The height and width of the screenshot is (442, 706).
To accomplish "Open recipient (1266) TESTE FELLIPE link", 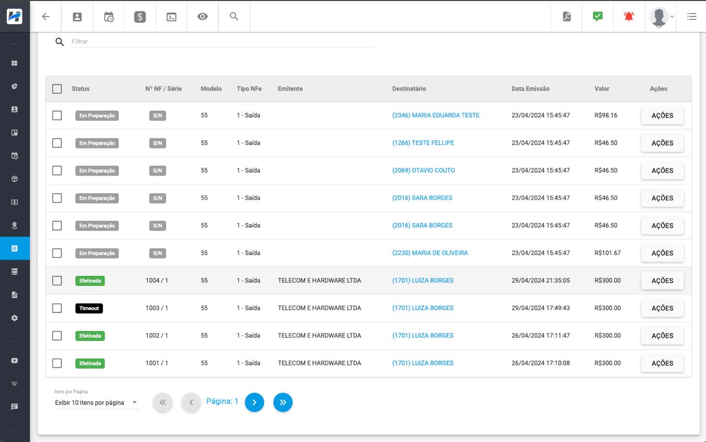I will point(423,143).
